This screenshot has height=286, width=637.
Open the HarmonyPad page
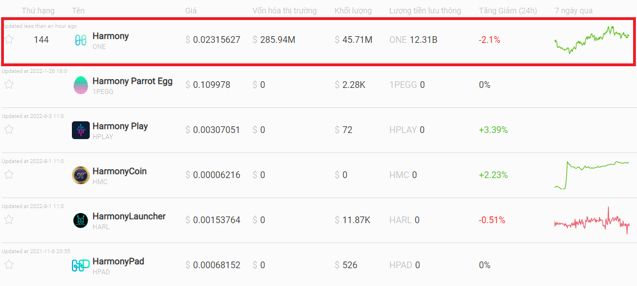pyautogui.click(x=118, y=262)
